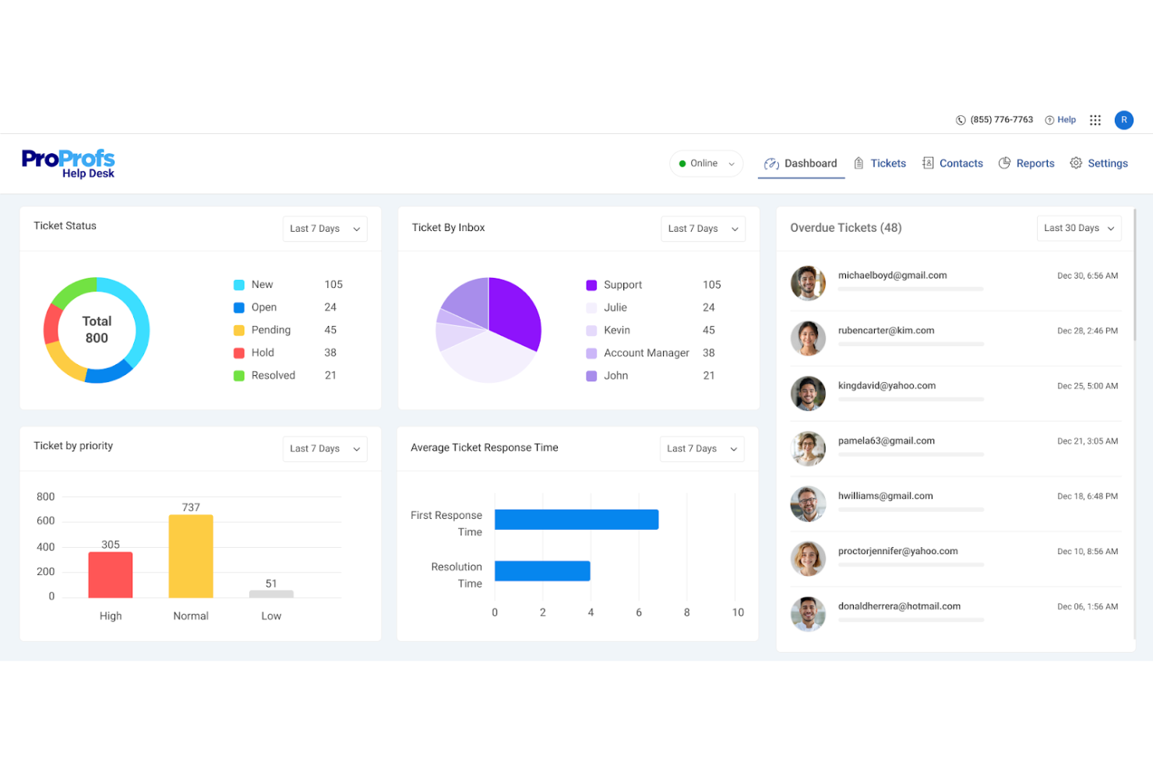
Task: Open the Last 7 Days dropdown for Ticket Status
Action: click(325, 228)
